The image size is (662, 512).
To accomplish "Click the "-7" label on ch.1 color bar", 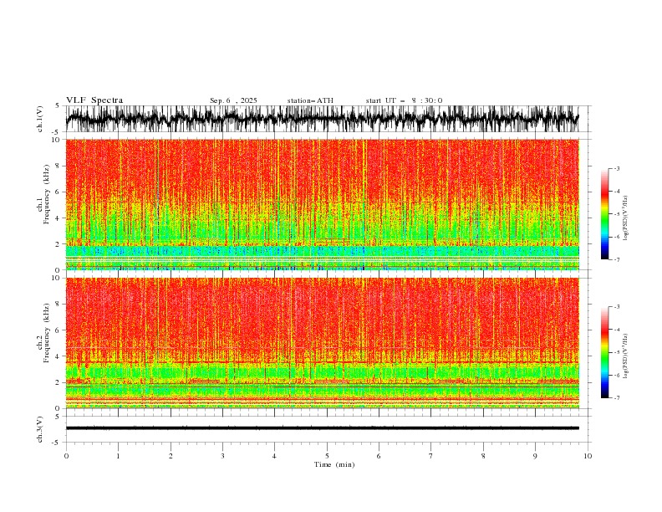I will pos(616,259).
